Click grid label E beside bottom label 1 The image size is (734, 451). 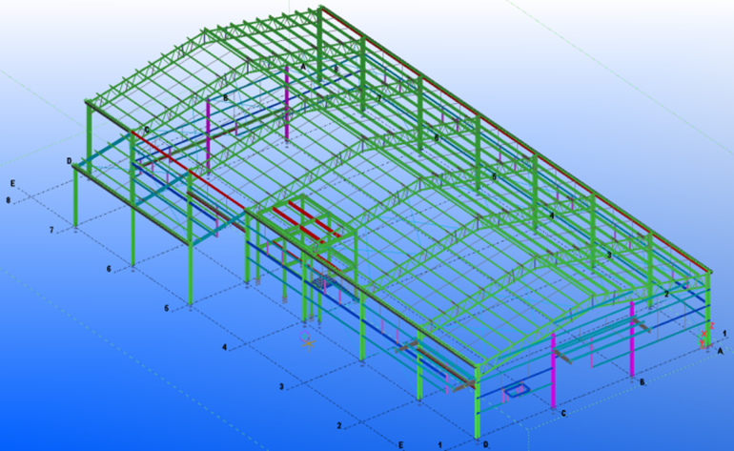pyautogui.click(x=400, y=445)
